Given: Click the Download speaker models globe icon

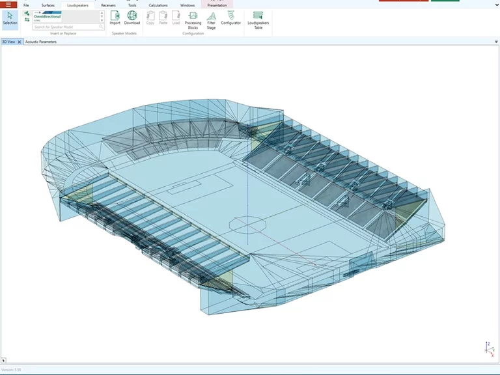Looking at the screenshot, I should click(132, 18).
